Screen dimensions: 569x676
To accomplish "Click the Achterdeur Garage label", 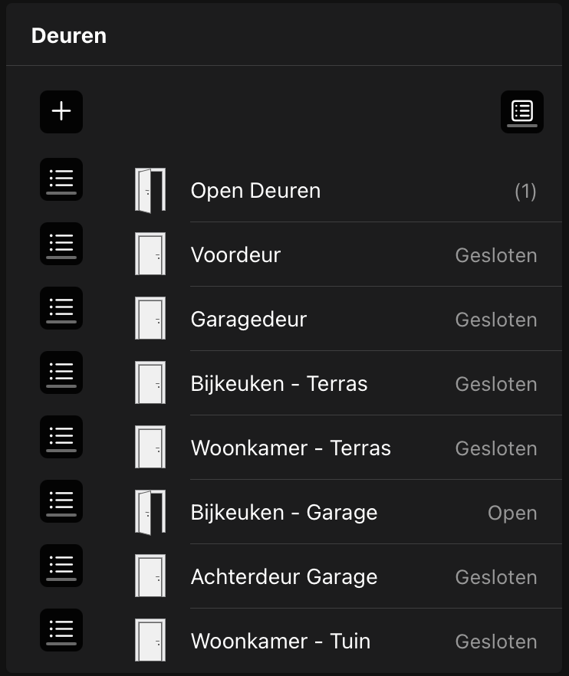I will coord(284,576).
